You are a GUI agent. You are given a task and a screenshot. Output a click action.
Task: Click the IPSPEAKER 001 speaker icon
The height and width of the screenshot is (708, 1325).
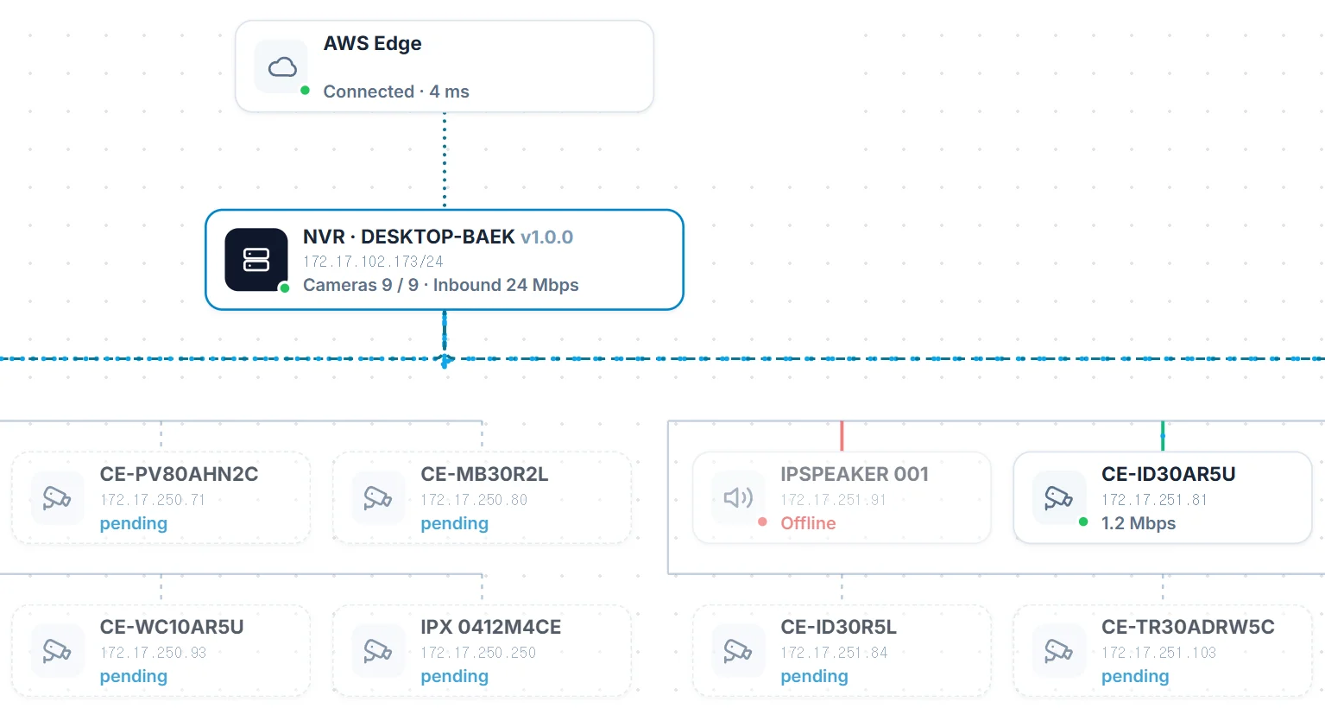(x=738, y=498)
